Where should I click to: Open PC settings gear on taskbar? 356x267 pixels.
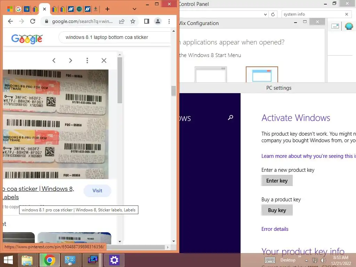[x=114, y=260]
